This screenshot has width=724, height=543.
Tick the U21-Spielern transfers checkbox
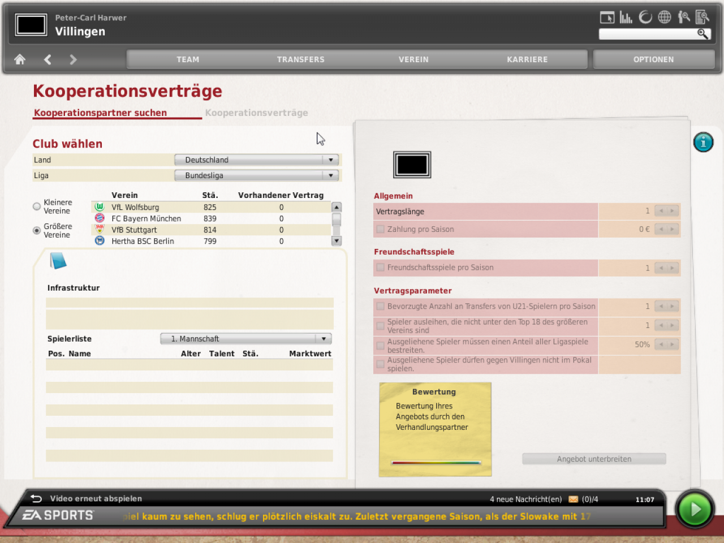[x=381, y=306]
